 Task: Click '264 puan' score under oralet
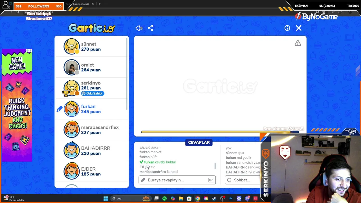(91, 70)
